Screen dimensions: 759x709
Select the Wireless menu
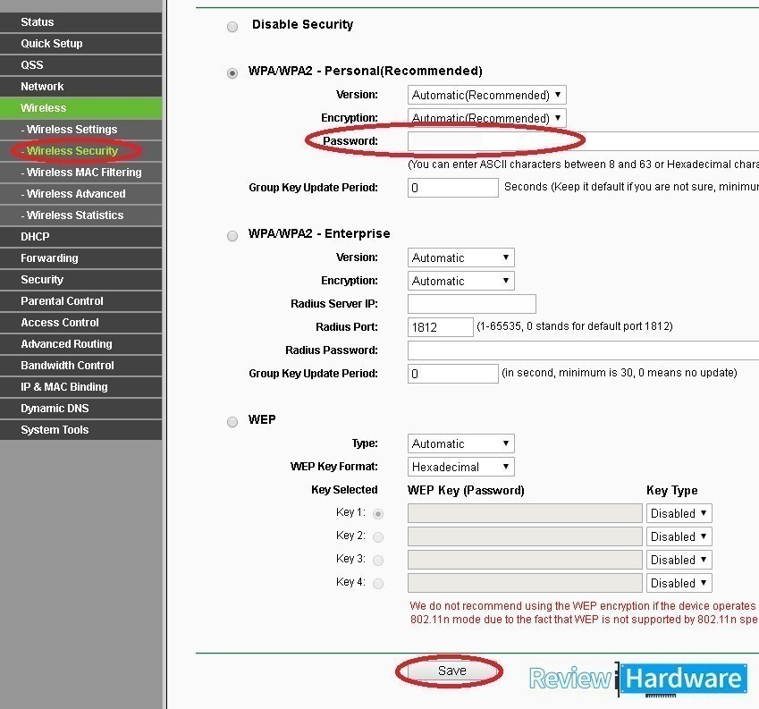[80, 108]
